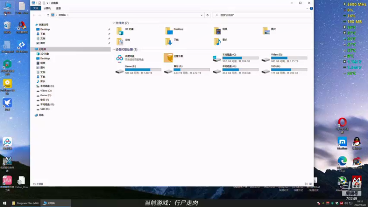Image resolution: width=368 pixels, height=207 pixels.
Task: Open the Desktop folder in 文件夹 group
Action: click(174, 31)
